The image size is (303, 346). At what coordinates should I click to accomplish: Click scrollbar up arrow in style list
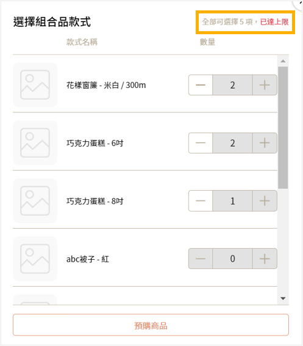point(283,61)
